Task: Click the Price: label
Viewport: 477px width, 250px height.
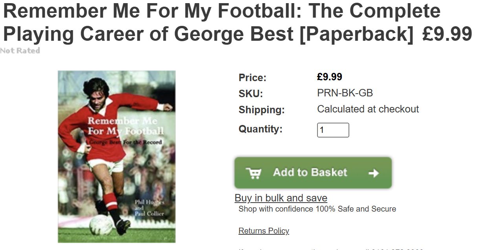Action: point(252,78)
